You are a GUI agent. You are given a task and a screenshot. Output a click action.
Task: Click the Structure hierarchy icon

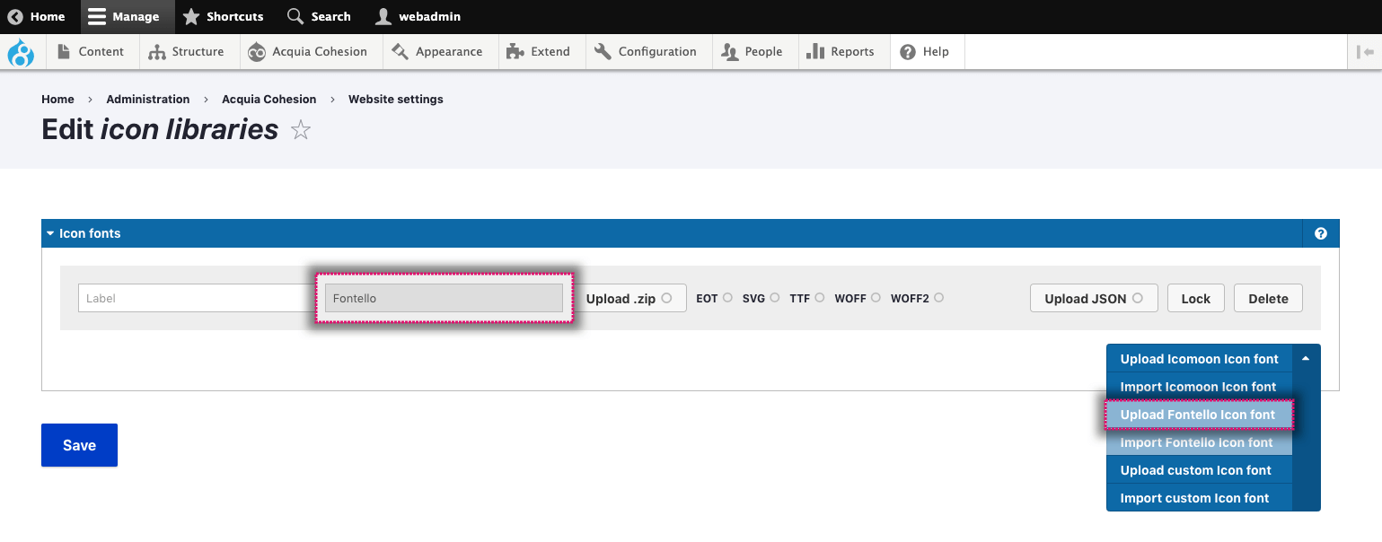pyautogui.click(x=157, y=52)
